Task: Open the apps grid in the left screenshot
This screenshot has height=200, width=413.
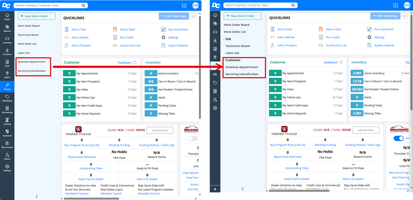Action: pyautogui.click(x=184, y=5)
